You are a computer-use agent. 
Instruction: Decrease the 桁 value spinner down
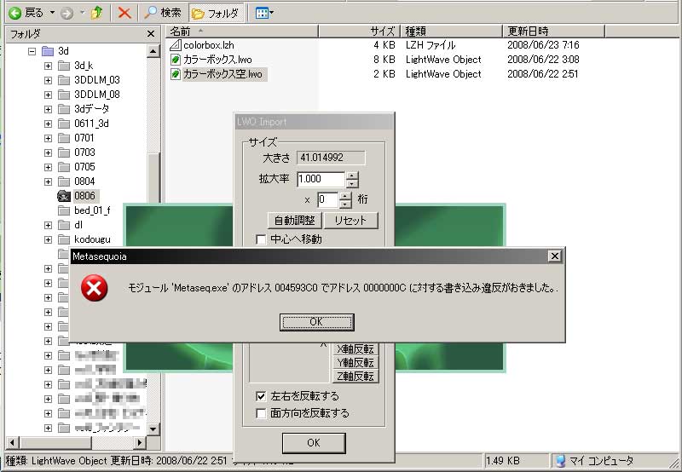click(345, 204)
